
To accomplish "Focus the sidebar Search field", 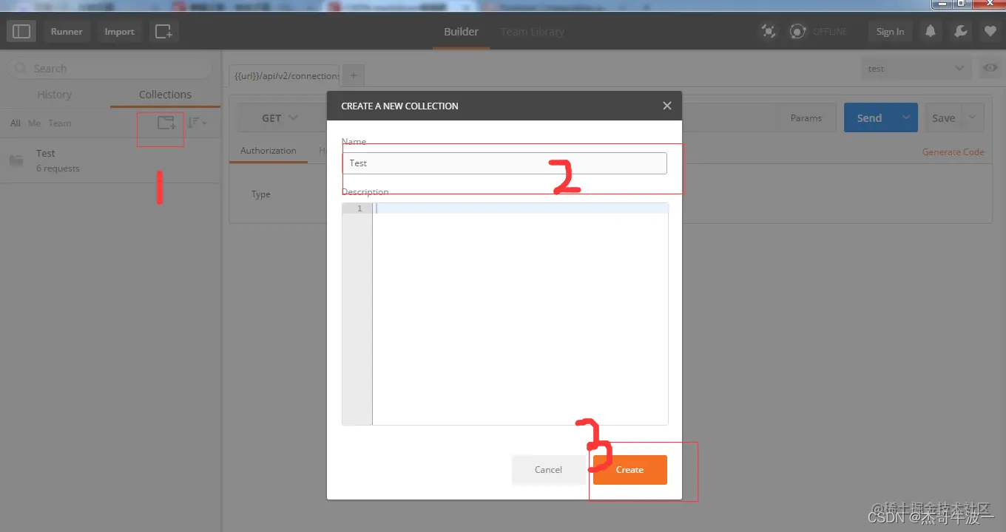I will pyautogui.click(x=109, y=68).
